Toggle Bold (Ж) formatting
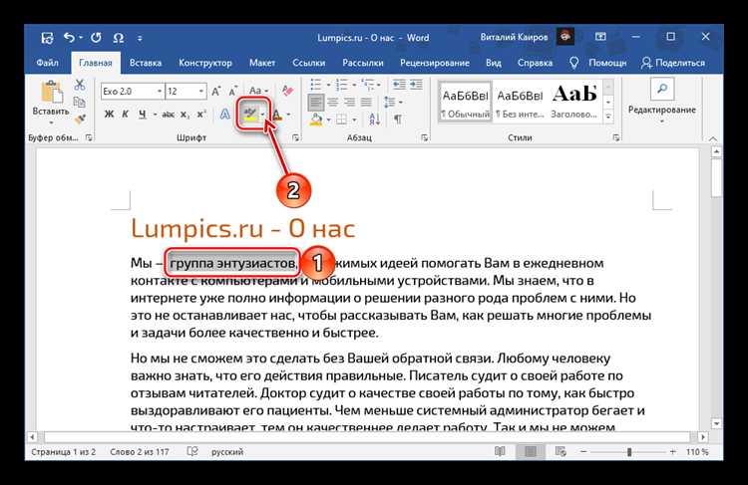Screen dimensions: 748x485 point(109,115)
